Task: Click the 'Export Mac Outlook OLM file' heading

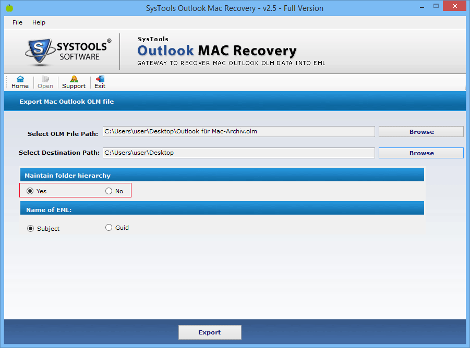Action: tap(67, 102)
